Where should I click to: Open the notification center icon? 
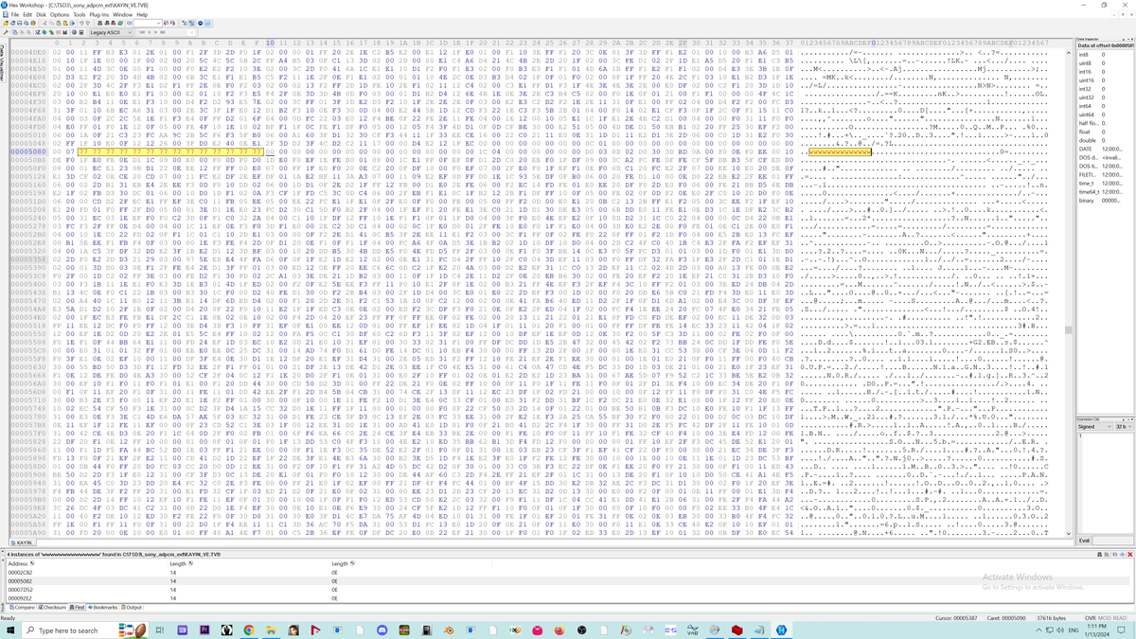[x=1121, y=630]
